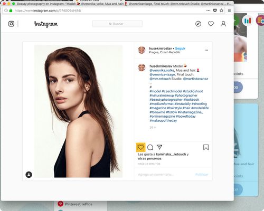Image resolution: width=264 pixels, height=211 pixels.
Task: Save to Pocket icon in address bar
Action: coord(215,11)
